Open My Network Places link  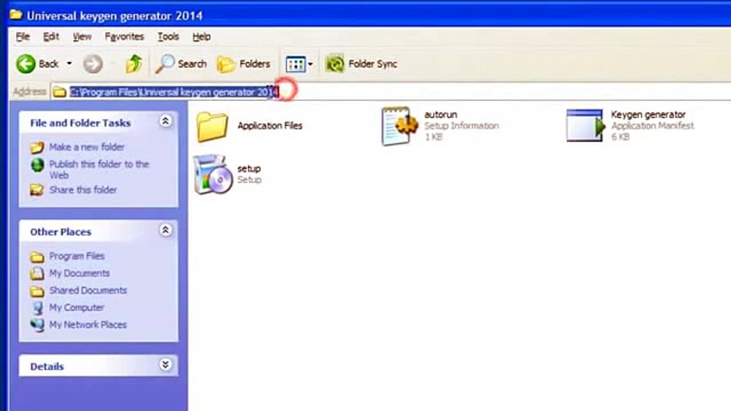(88, 325)
